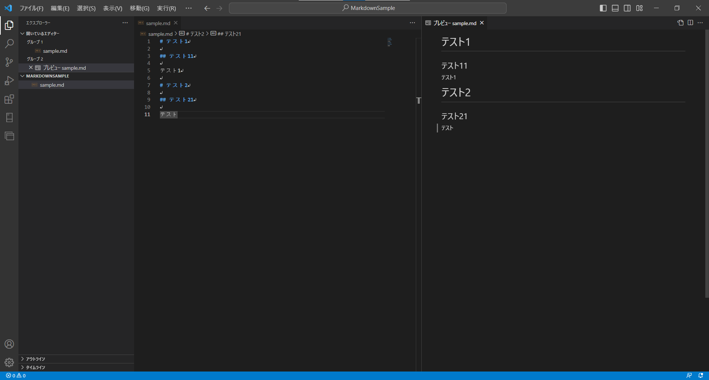Screen dimensions: 709x380
Task: Click the Show Source icon in preview
Action: [x=680, y=23]
